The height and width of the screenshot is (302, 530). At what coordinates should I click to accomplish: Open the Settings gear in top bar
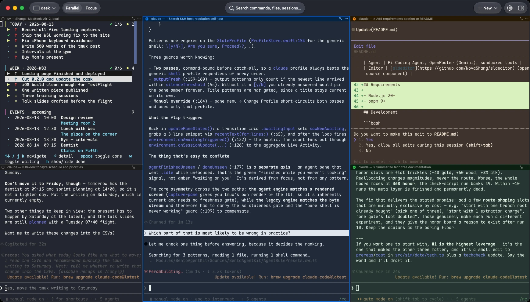(510, 8)
